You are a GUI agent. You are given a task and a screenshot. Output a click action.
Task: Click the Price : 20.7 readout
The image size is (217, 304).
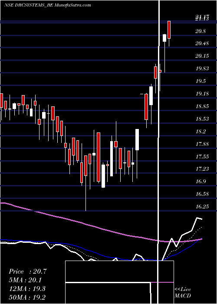click(28, 271)
